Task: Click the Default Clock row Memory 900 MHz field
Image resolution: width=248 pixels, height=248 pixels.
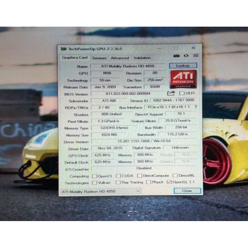Action: 145,162
